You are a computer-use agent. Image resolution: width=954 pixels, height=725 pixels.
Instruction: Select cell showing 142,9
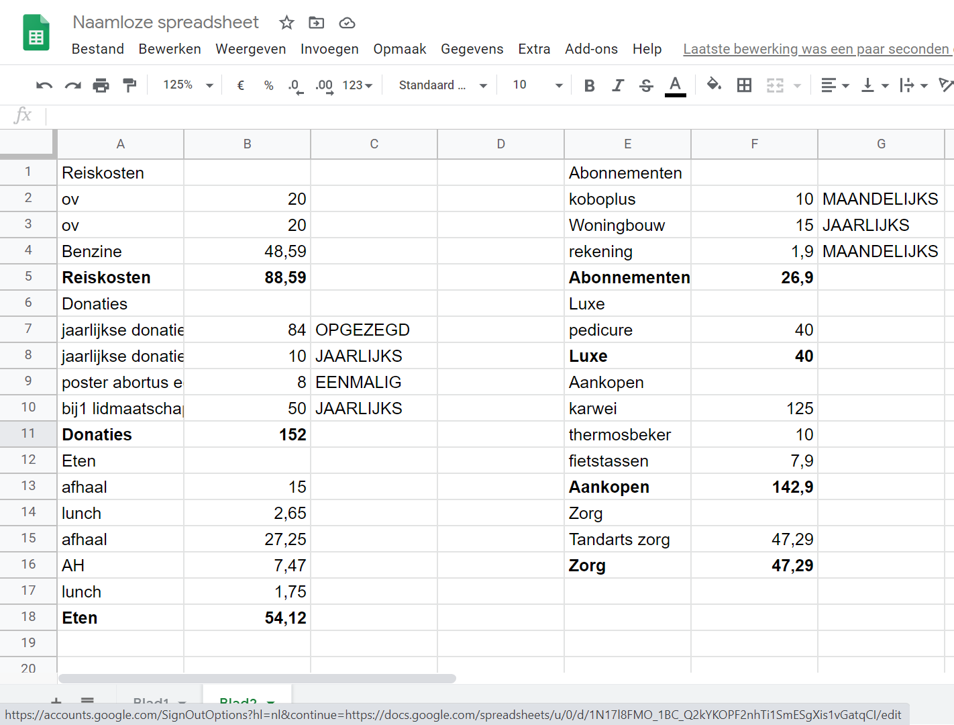(755, 487)
